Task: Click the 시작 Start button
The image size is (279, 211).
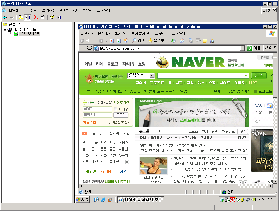Action: [82, 199]
